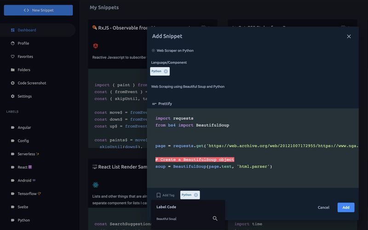Screen dimensions: 368x230
Task: Click the Angular logo icon on RxJS card
Action: click(95, 46)
